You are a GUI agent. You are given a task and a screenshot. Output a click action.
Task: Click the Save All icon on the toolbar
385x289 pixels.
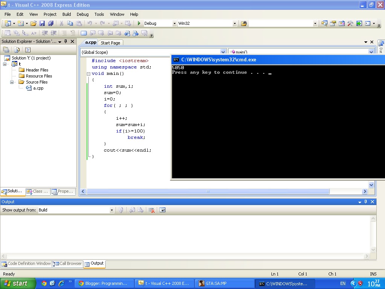[x=51, y=23]
